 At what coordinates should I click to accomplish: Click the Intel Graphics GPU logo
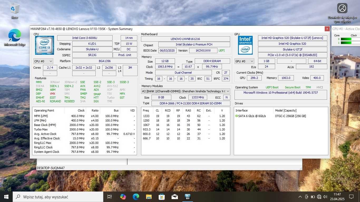[x=245, y=45]
